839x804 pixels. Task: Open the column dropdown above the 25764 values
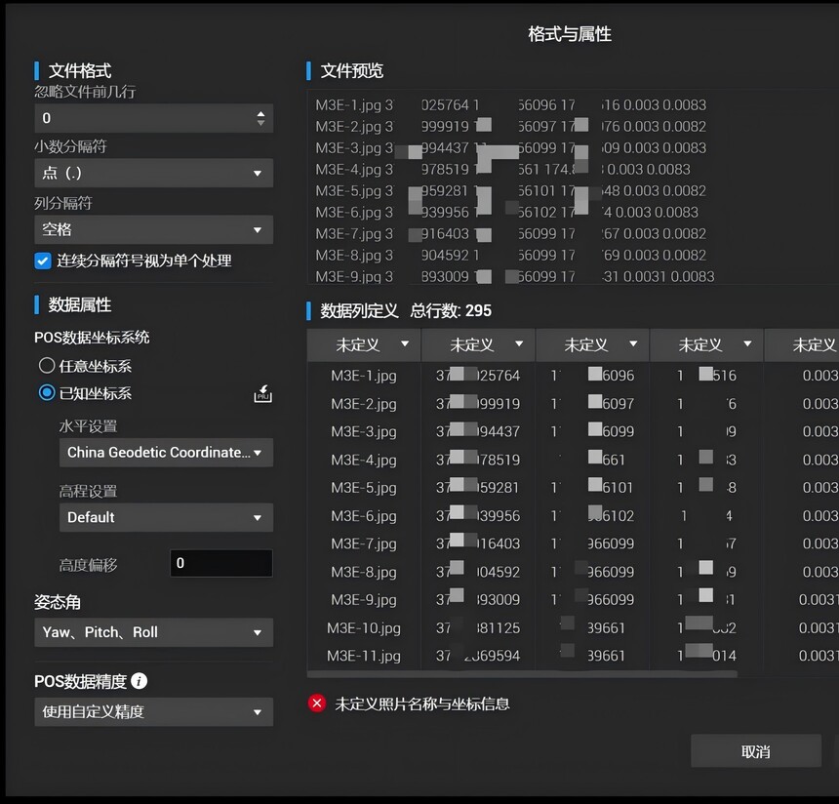point(478,344)
